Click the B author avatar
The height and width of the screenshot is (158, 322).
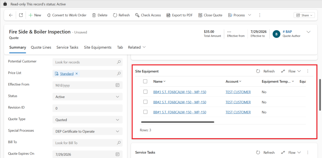[x=276, y=34]
